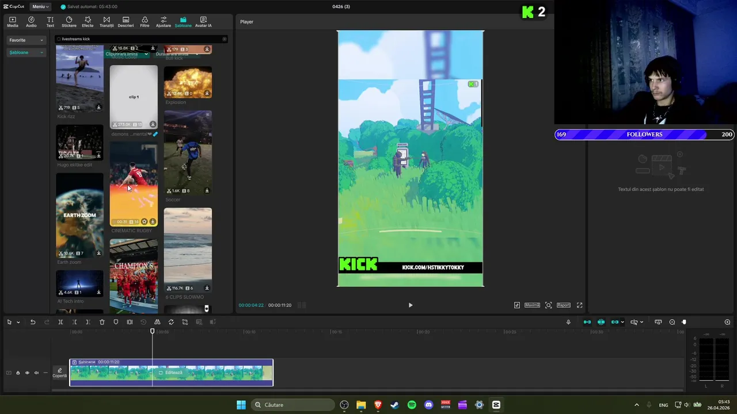Zoom in the timeline
The height and width of the screenshot is (414, 737).
(x=727, y=322)
